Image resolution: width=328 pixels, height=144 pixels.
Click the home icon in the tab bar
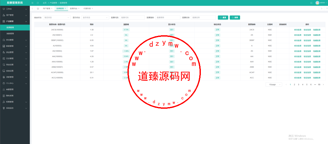pyautogui.click(x=38, y=8)
